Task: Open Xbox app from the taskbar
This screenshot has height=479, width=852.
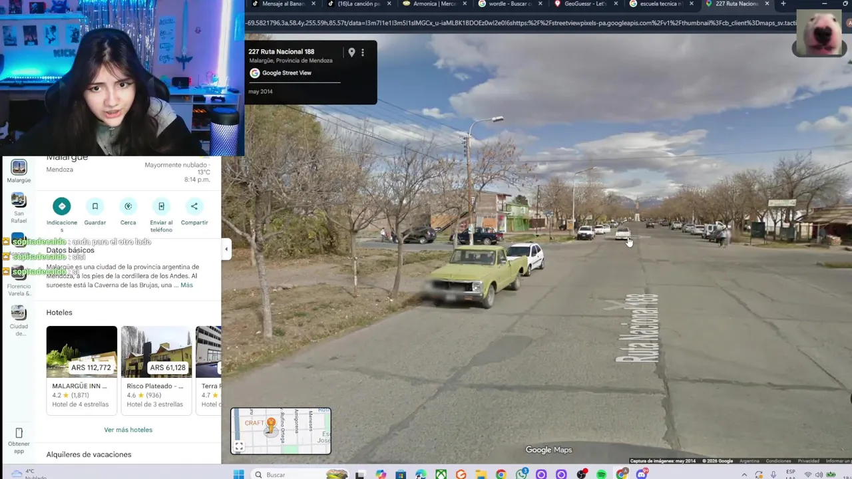Action: (441, 474)
